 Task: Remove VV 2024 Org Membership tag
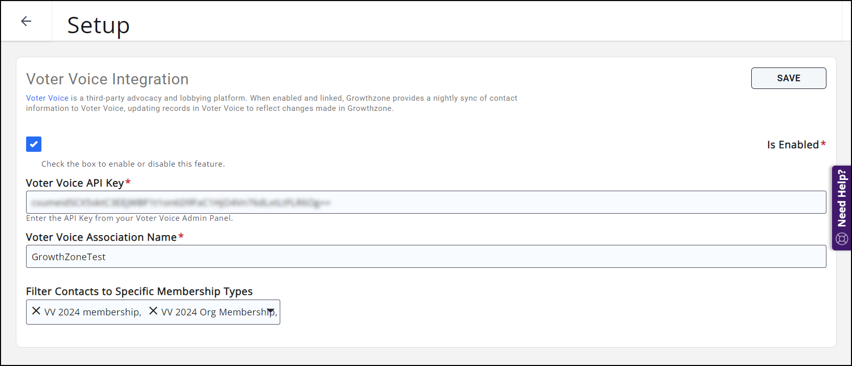coord(153,311)
